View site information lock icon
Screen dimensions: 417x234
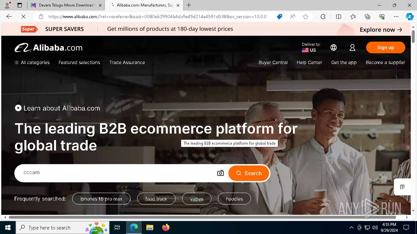point(41,17)
